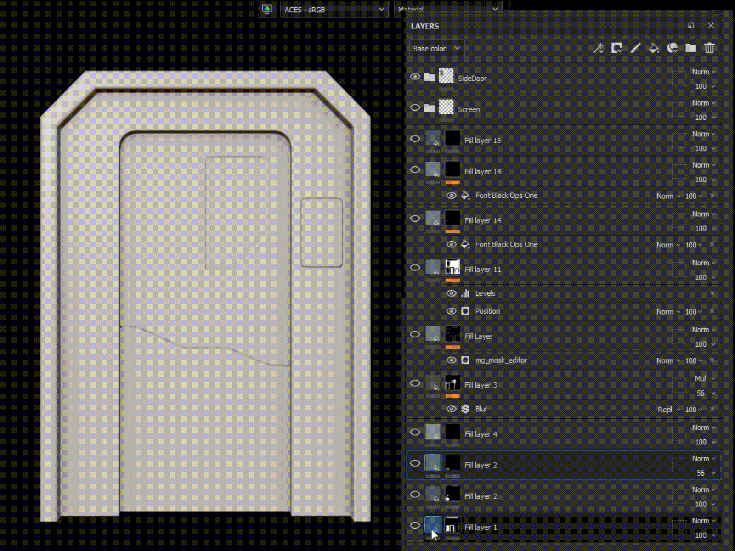The height and width of the screenshot is (551, 735).
Task: Add a fill layer using paint bucket icon
Action: point(654,48)
